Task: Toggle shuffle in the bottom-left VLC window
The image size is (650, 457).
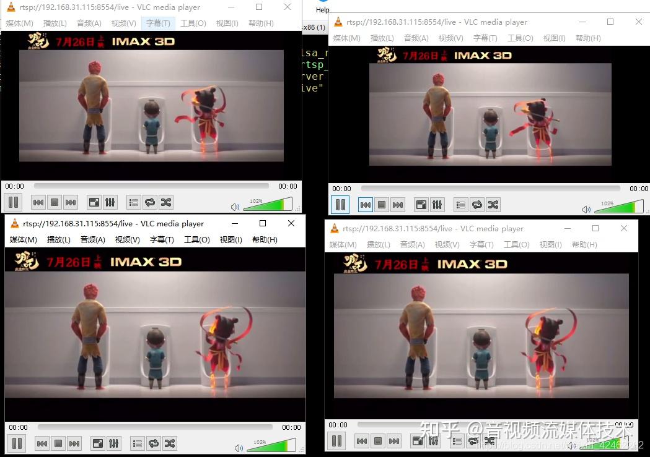Action: click(170, 443)
